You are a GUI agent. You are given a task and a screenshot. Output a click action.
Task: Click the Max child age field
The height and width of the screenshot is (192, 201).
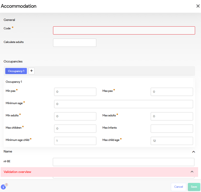click(x=172, y=141)
